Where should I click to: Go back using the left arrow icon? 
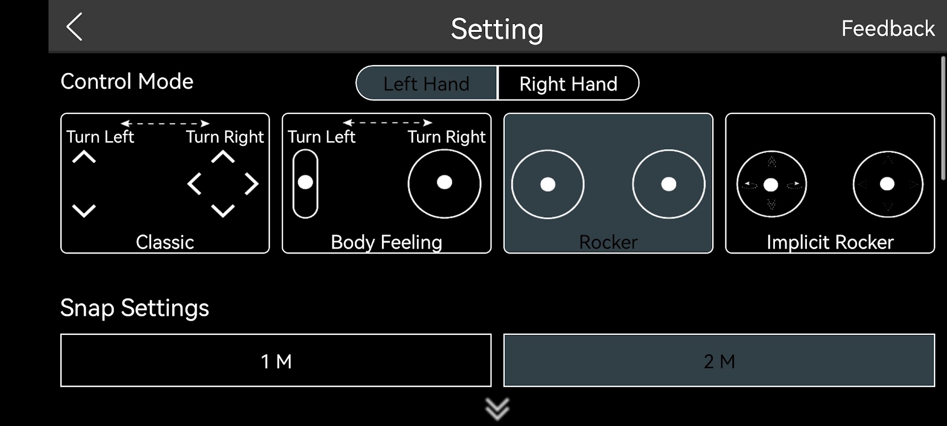(75, 27)
